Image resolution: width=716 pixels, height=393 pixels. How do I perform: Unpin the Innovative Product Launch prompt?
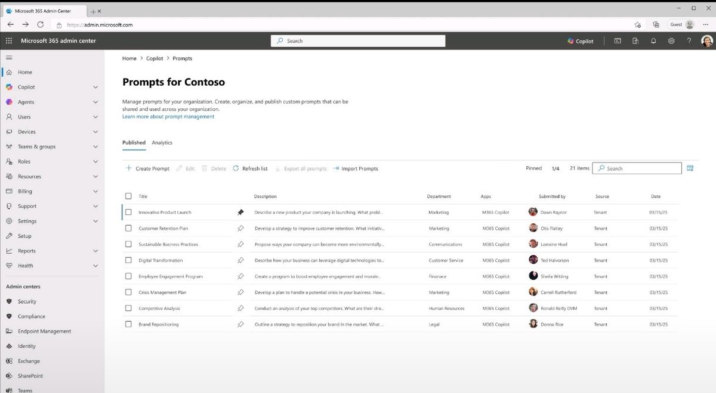(240, 212)
